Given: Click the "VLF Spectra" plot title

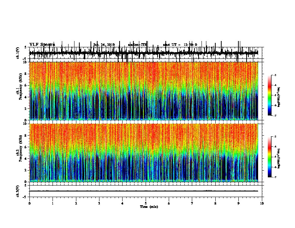Looking at the screenshot, I should (x=42, y=45).
